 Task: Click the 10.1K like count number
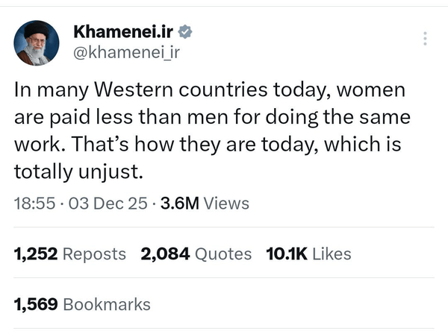[287, 253]
